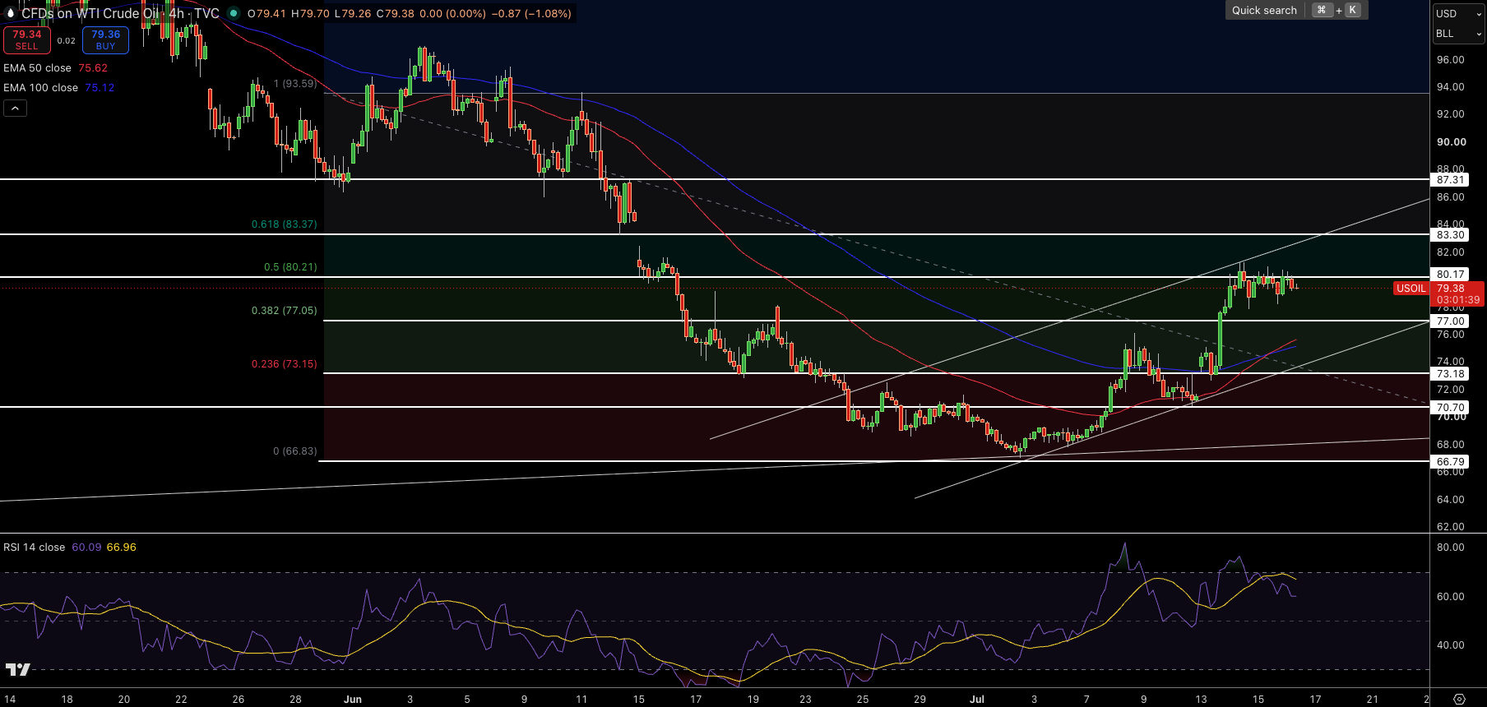This screenshot has width=1487, height=707.
Task: Select the EMA 50 close indicator legend
Action: 37,68
